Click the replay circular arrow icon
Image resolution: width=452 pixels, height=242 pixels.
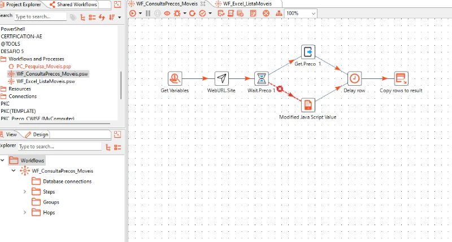click(193, 13)
